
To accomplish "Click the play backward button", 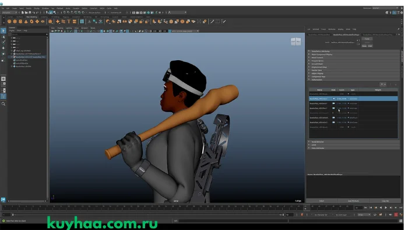I will point(381,208).
